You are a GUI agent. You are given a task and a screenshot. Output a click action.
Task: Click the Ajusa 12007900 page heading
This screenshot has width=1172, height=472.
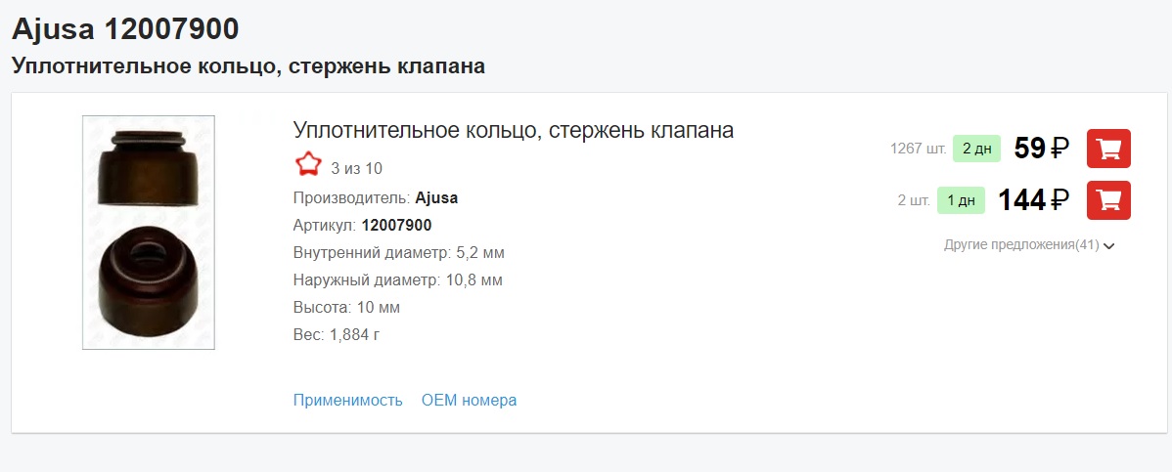coord(125,29)
